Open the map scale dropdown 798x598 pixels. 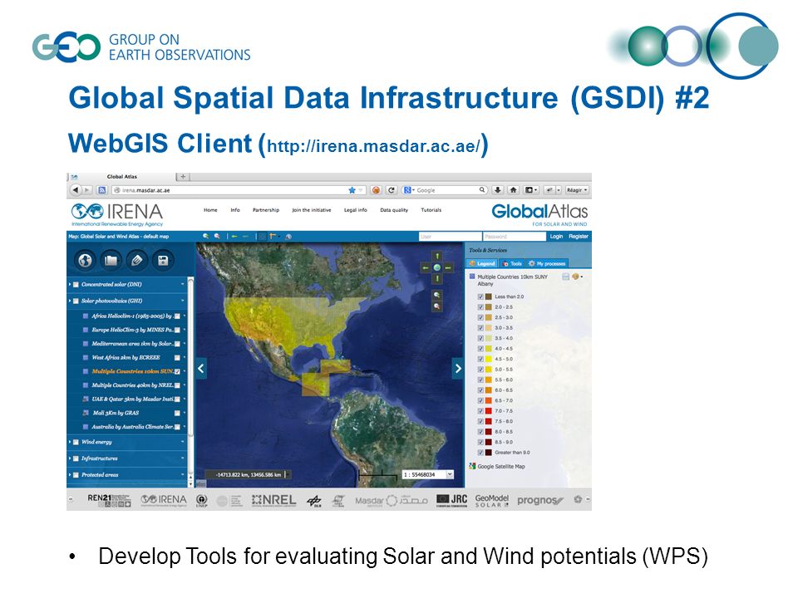(450, 475)
